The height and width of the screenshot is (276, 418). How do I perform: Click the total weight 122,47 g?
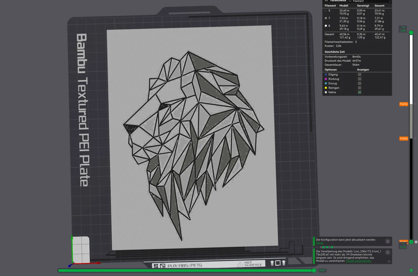point(380,38)
